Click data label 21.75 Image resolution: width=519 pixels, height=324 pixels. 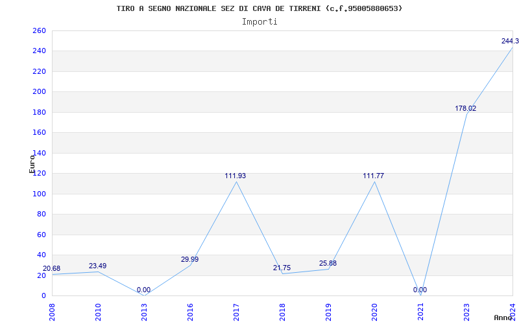click(282, 268)
